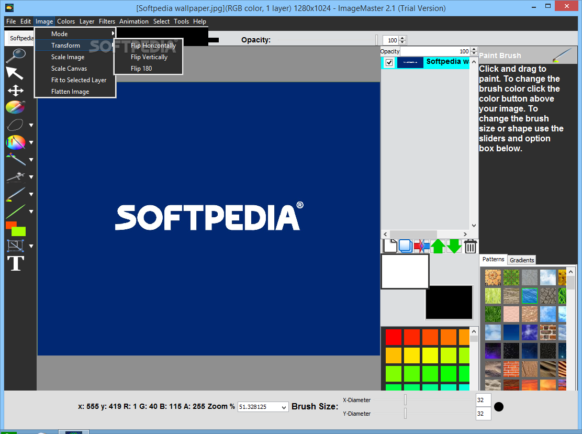Move layer up with green arrow
The height and width of the screenshot is (434, 582).
point(438,246)
